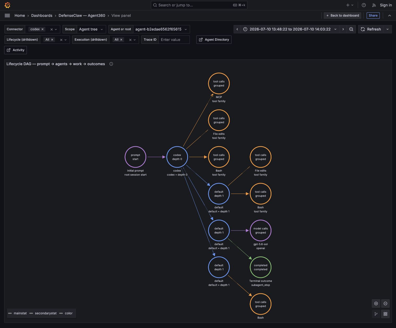
Task: Zoom out the time range
Action: [351, 29]
